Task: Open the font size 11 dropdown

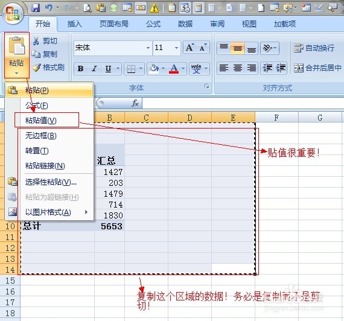Action: click(x=176, y=48)
